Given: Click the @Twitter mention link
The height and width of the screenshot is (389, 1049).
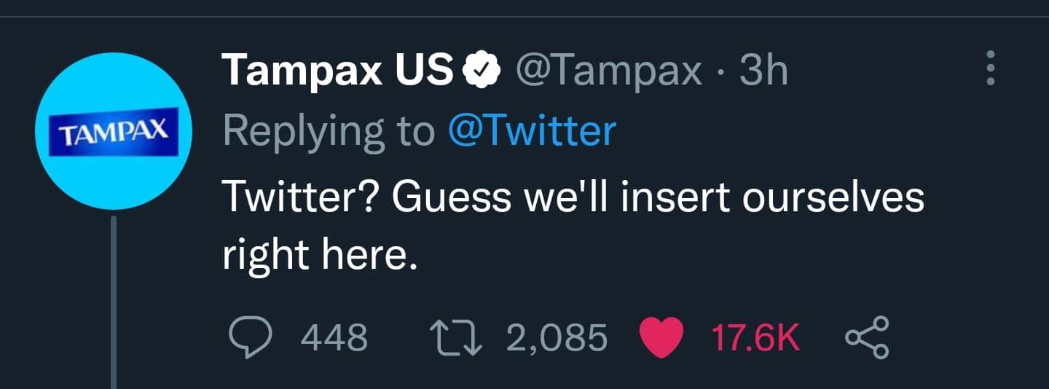Looking at the screenshot, I should (532, 131).
